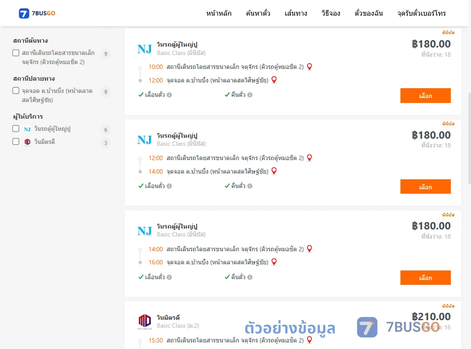Click the NJ logo on the 14:00 trip
The width and height of the screenshot is (471, 349).
click(144, 231)
